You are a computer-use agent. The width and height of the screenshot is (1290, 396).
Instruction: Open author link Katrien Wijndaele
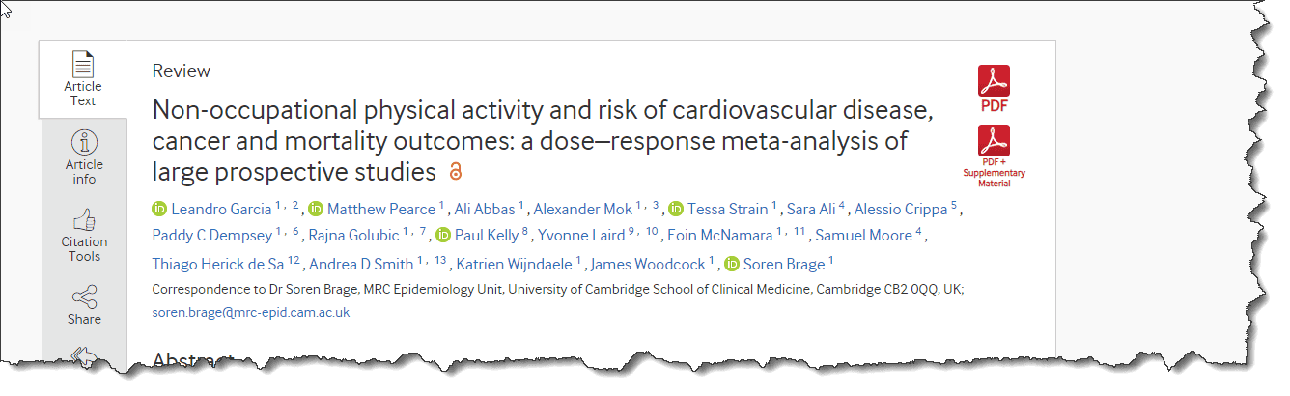coord(516,264)
